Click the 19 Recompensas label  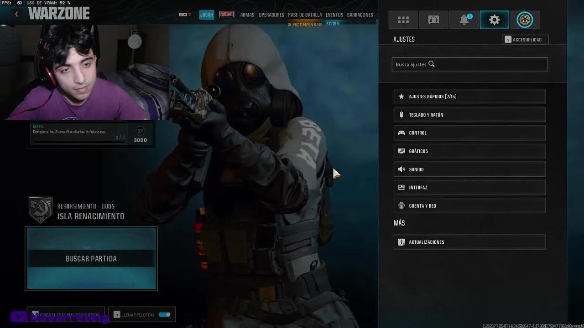click(x=304, y=24)
